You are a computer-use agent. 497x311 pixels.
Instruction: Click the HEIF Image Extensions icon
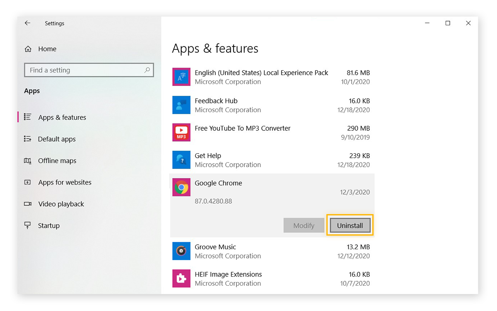pyautogui.click(x=181, y=278)
